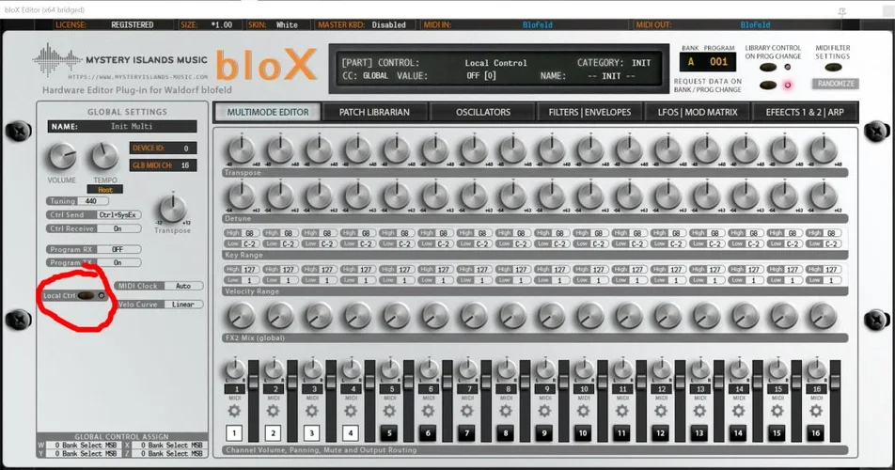Toggle mute button numbered 9
The width and height of the screenshot is (895, 470).
coord(544,433)
